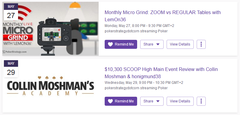This screenshot has width=240, height=115.
Task: Click Monthly Live Micro Grind thumbnail image
Action: pos(51,29)
